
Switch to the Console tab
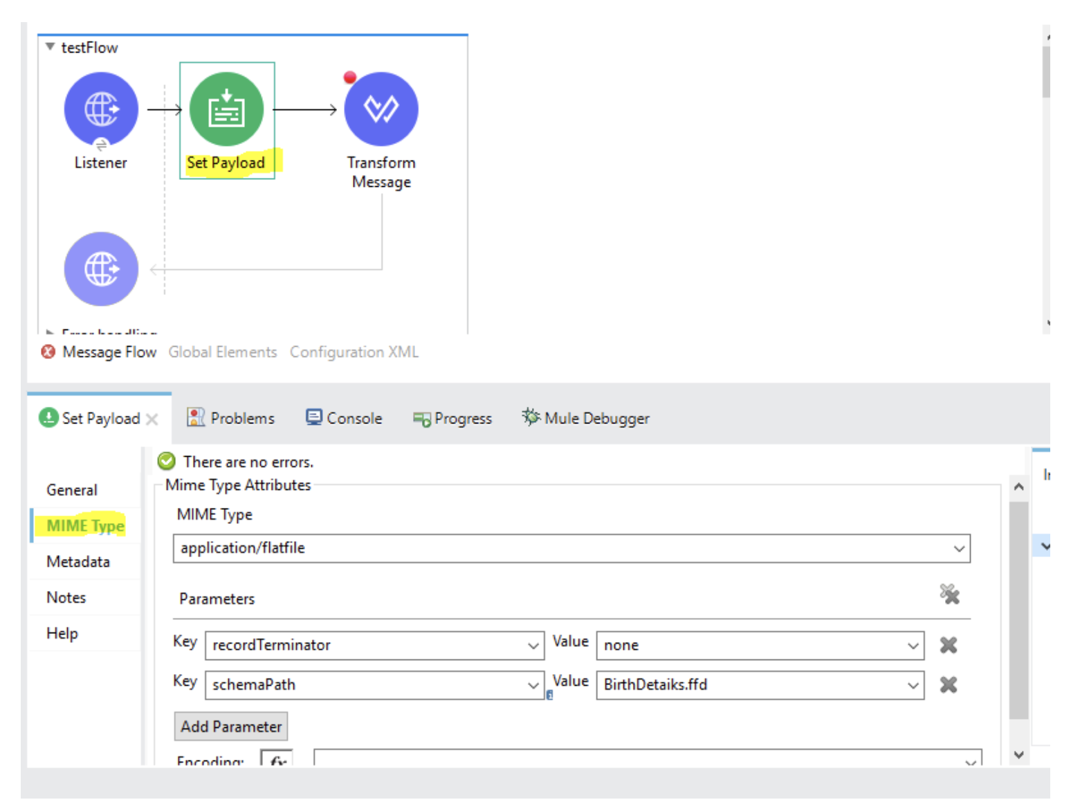click(344, 419)
